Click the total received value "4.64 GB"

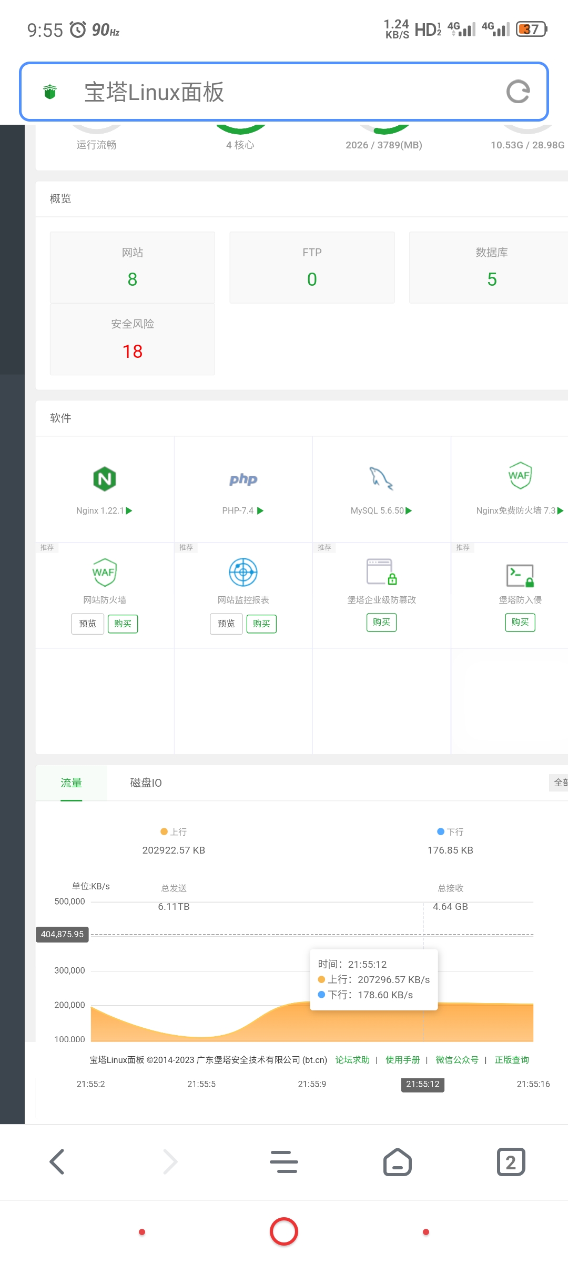click(450, 906)
